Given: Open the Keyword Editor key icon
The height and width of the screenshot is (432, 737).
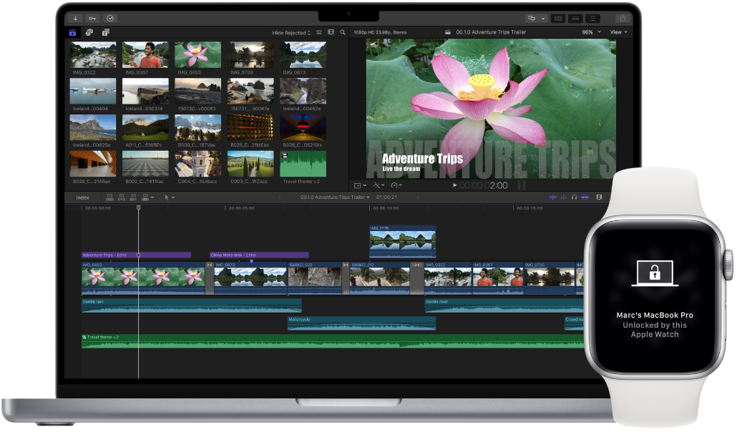Looking at the screenshot, I should pos(92,19).
